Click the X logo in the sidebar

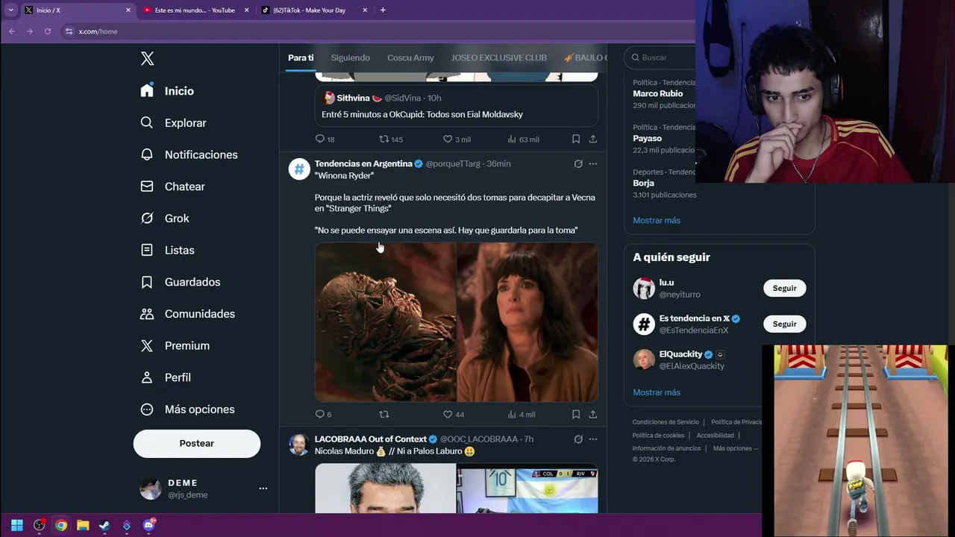pyautogui.click(x=148, y=59)
